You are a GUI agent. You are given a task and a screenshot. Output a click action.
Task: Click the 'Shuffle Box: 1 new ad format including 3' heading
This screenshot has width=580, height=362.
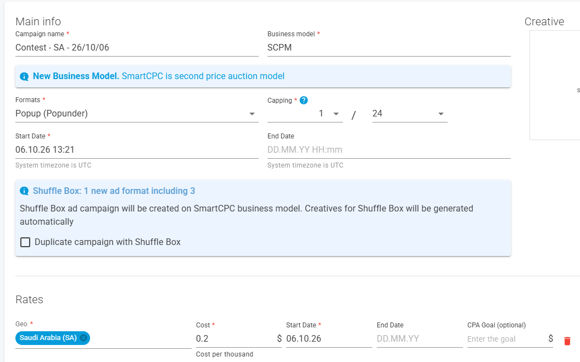pyautogui.click(x=114, y=191)
